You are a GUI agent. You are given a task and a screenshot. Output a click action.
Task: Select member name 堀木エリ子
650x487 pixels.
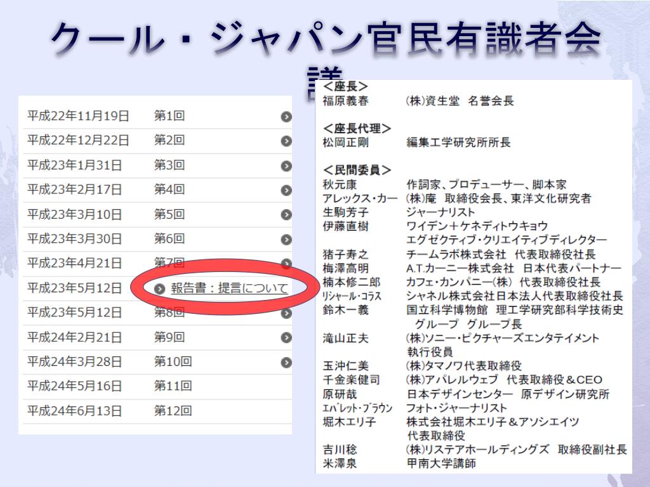[349, 422]
